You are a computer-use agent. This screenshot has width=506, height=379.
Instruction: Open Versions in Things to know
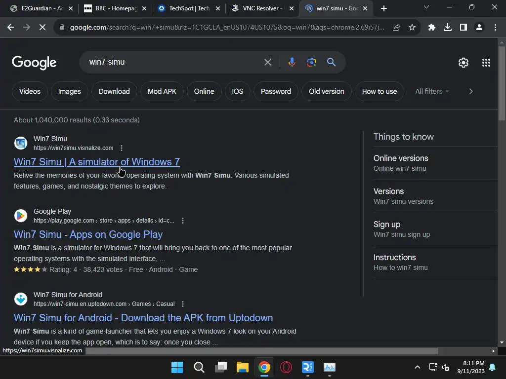(x=435, y=196)
